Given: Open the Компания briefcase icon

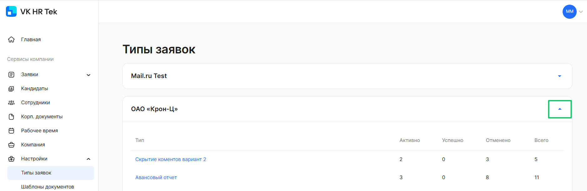Looking at the screenshot, I should click(11, 145).
